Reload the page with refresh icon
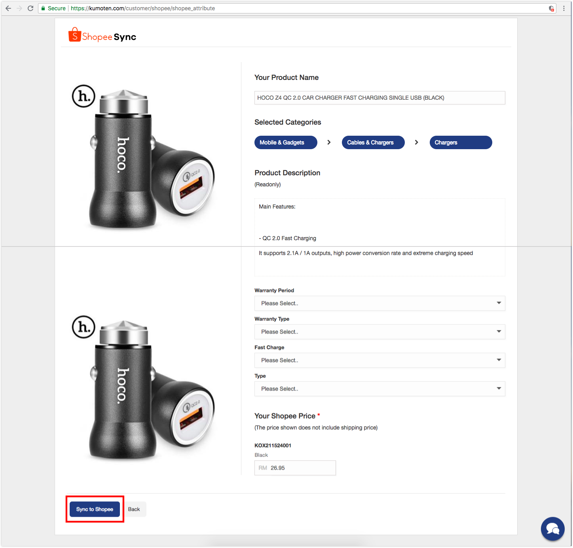573x548 pixels. coord(30,8)
